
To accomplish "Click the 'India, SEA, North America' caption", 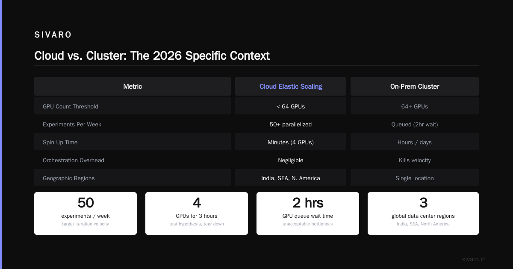I will point(423,224).
